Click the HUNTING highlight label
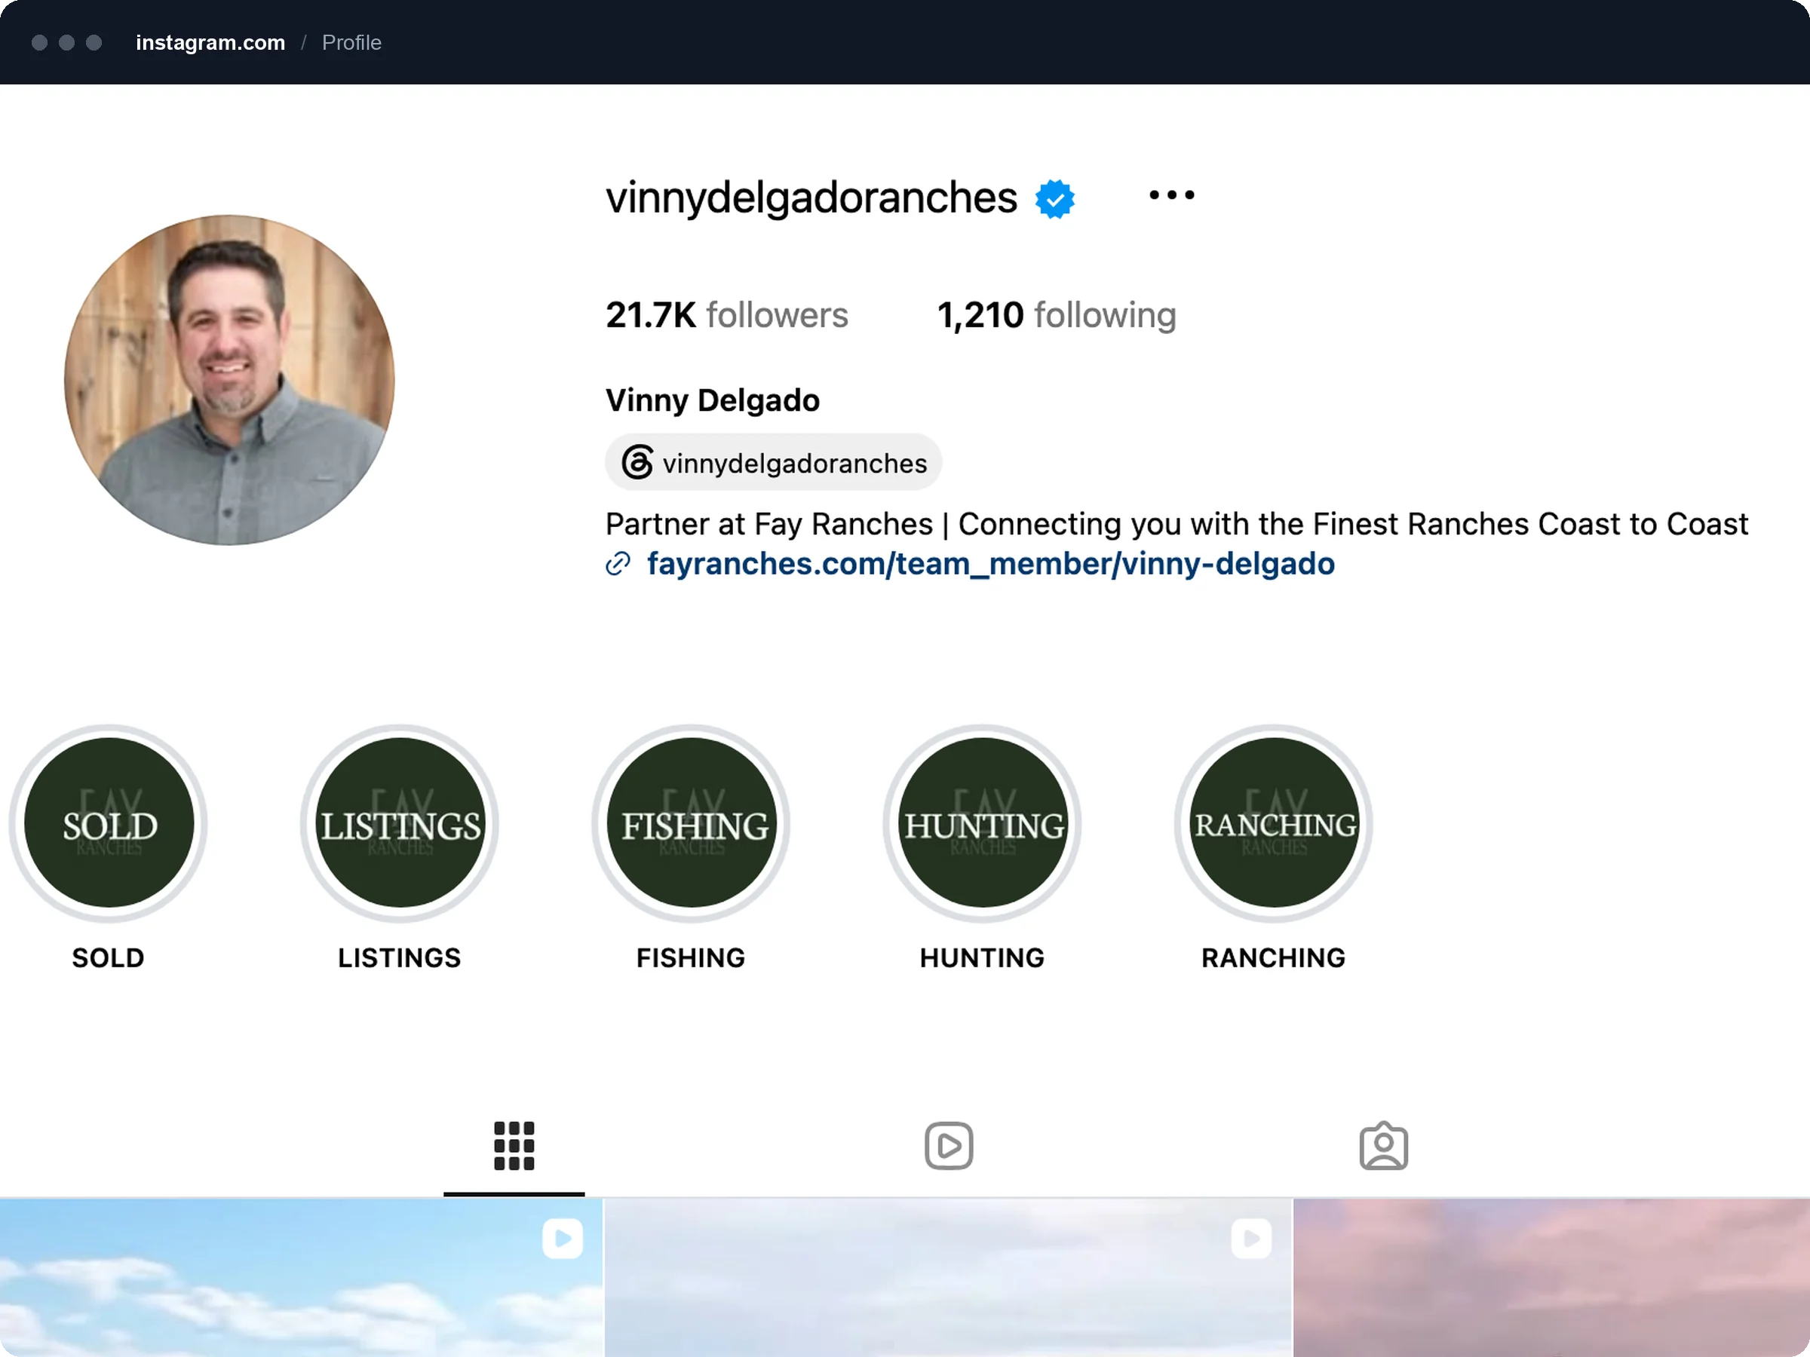Viewport: 1810px width, 1357px height. pyautogui.click(x=982, y=958)
